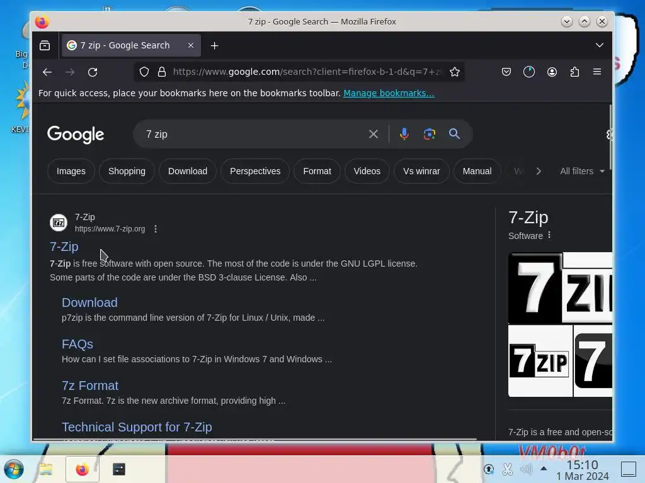Open Save to Pocket
This screenshot has height=483, width=645.
pos(506,72)
